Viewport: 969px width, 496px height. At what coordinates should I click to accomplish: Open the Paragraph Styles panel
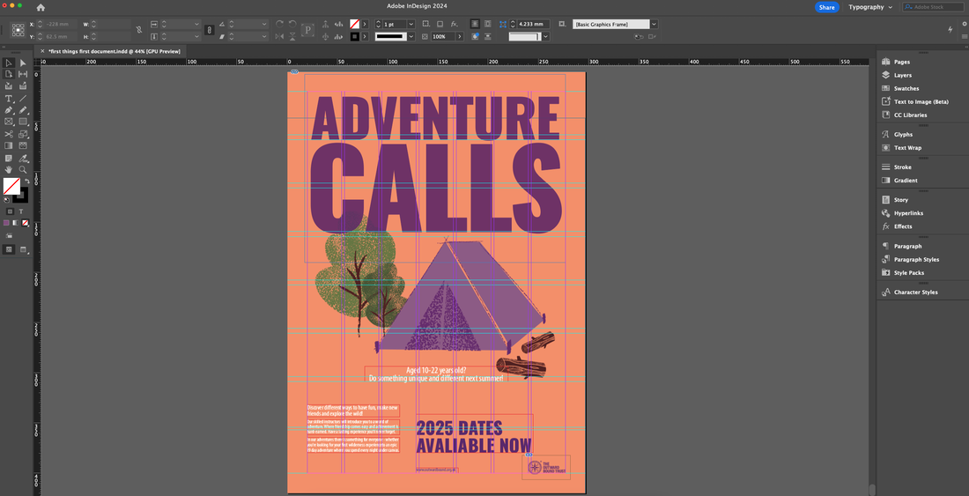(916, 259)
